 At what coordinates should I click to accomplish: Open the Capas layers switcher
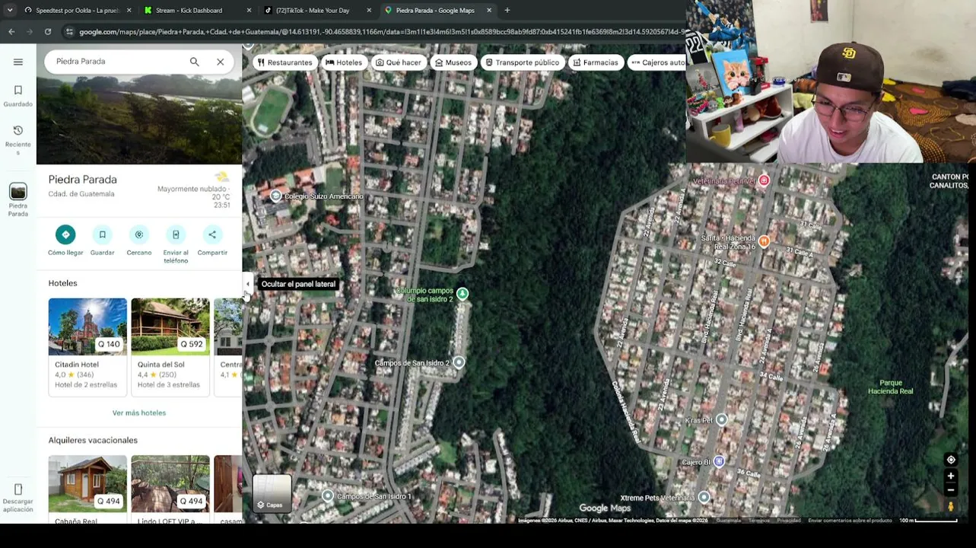point(272,493)
